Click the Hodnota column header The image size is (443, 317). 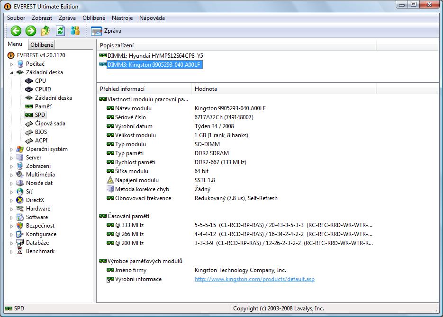click(284, 89)
